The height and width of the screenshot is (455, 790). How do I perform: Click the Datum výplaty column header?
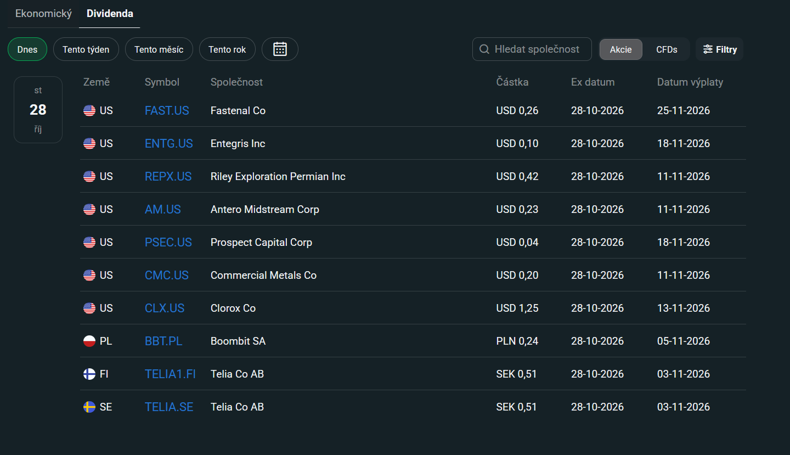690,82
